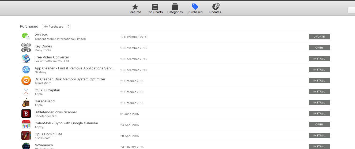Click the WeChat app title

pos(41,35)
